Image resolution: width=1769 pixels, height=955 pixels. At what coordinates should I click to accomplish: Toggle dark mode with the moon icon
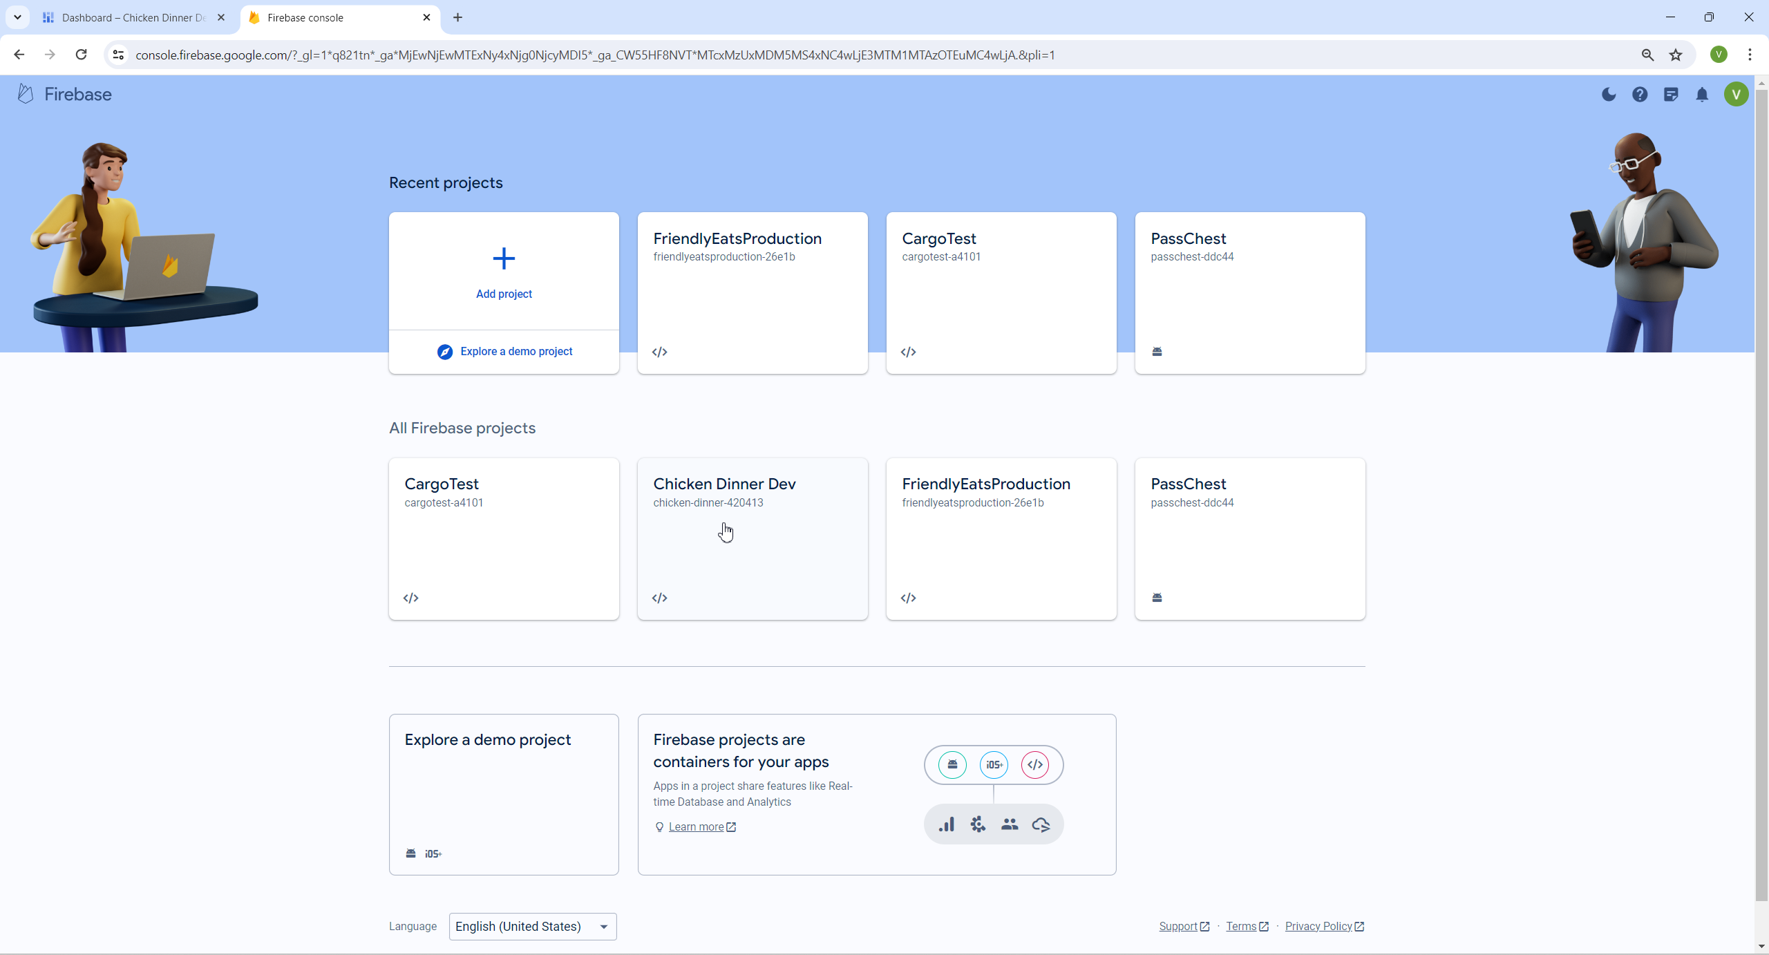(x=1609, y=95)
